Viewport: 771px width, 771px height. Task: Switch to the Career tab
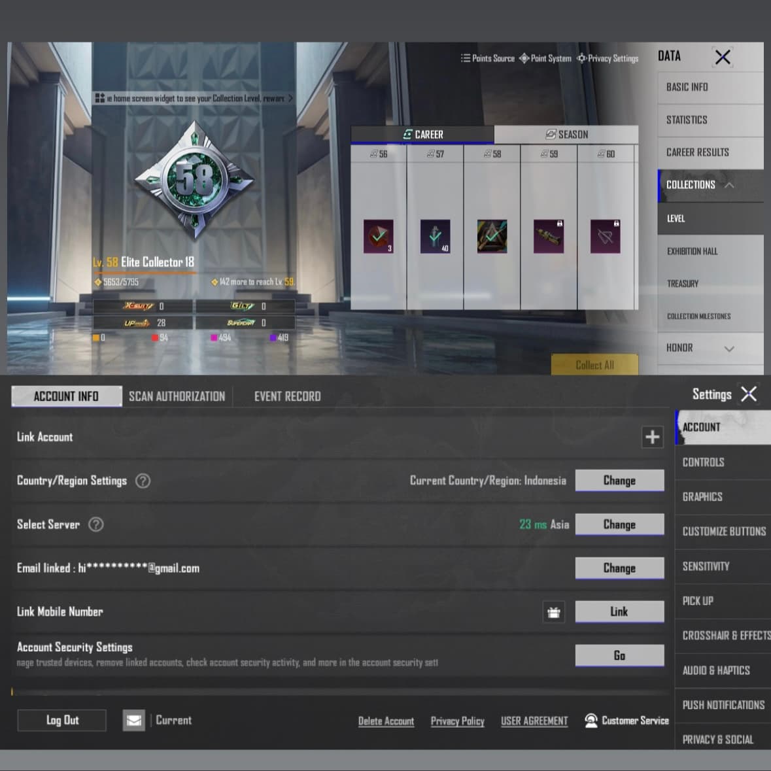422,134
